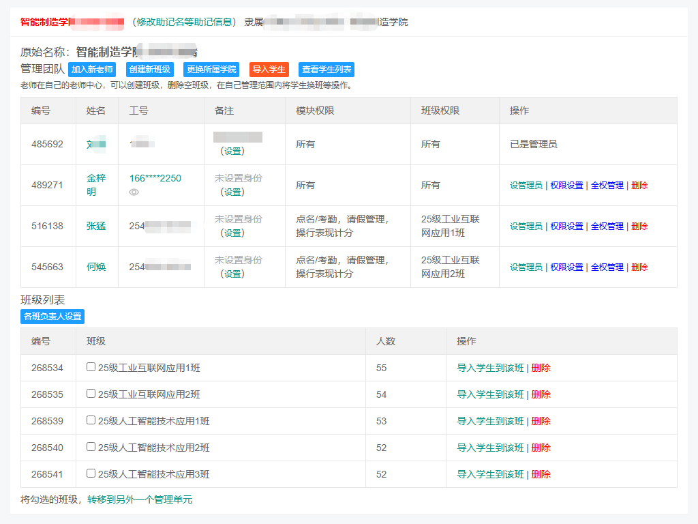Delete teacher 何焕 from the team
698x524 pixels.
coord(639,267)
